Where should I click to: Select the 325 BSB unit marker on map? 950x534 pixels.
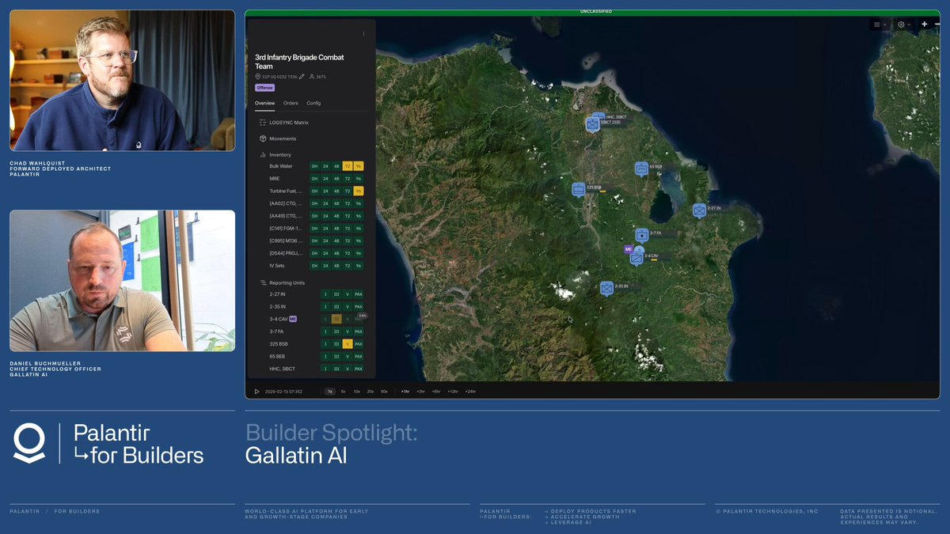pos(579,189)
